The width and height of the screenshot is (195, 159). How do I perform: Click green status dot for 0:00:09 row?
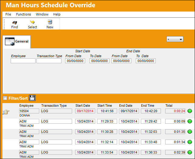tap(190, 121)
